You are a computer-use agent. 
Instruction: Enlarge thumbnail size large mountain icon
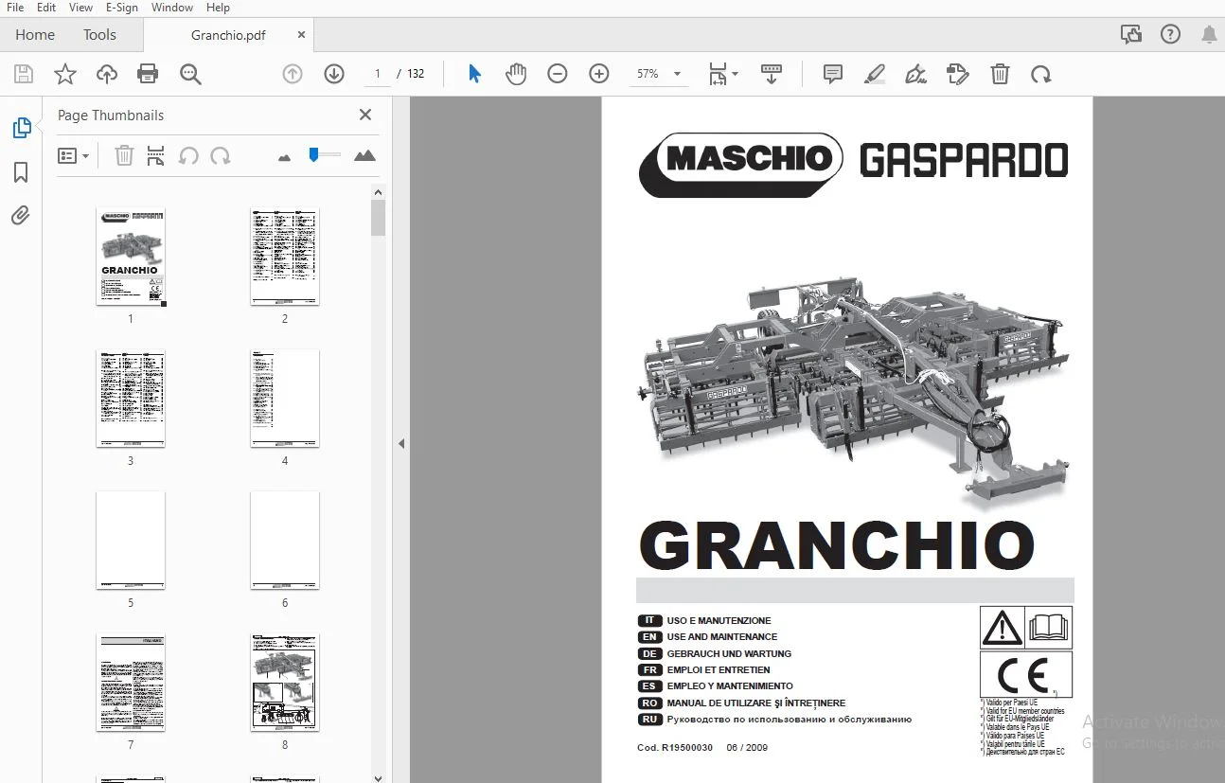click(364, 155)
